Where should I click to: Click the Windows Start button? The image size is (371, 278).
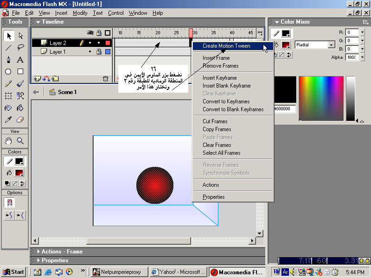pyautogui.click(x=13, y=272)
